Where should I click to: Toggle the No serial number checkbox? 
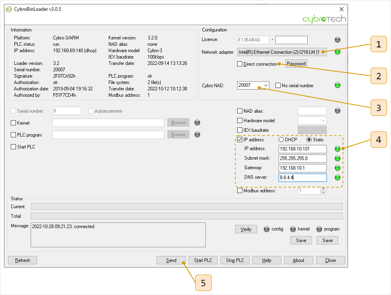coord(278,86)
